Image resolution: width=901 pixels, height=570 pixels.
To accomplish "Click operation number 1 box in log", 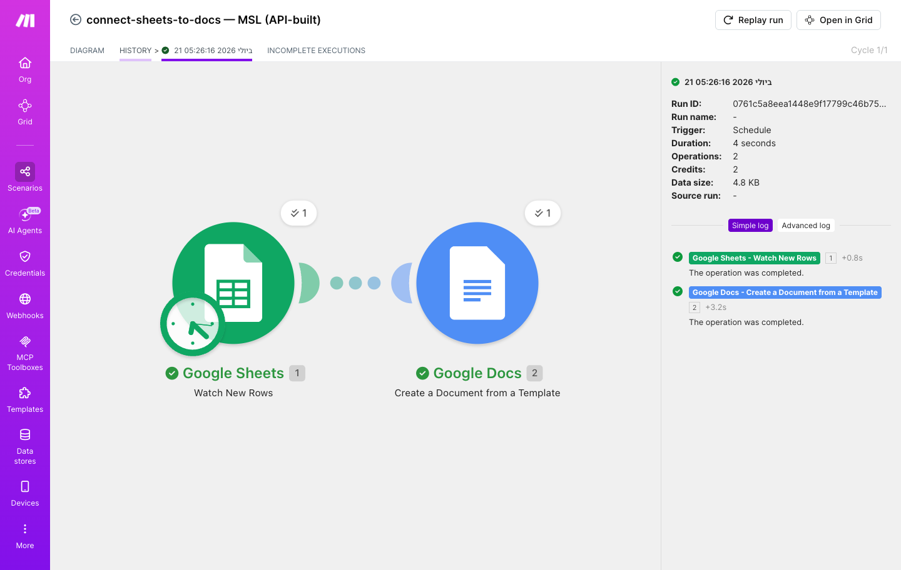I will [831, 258].
